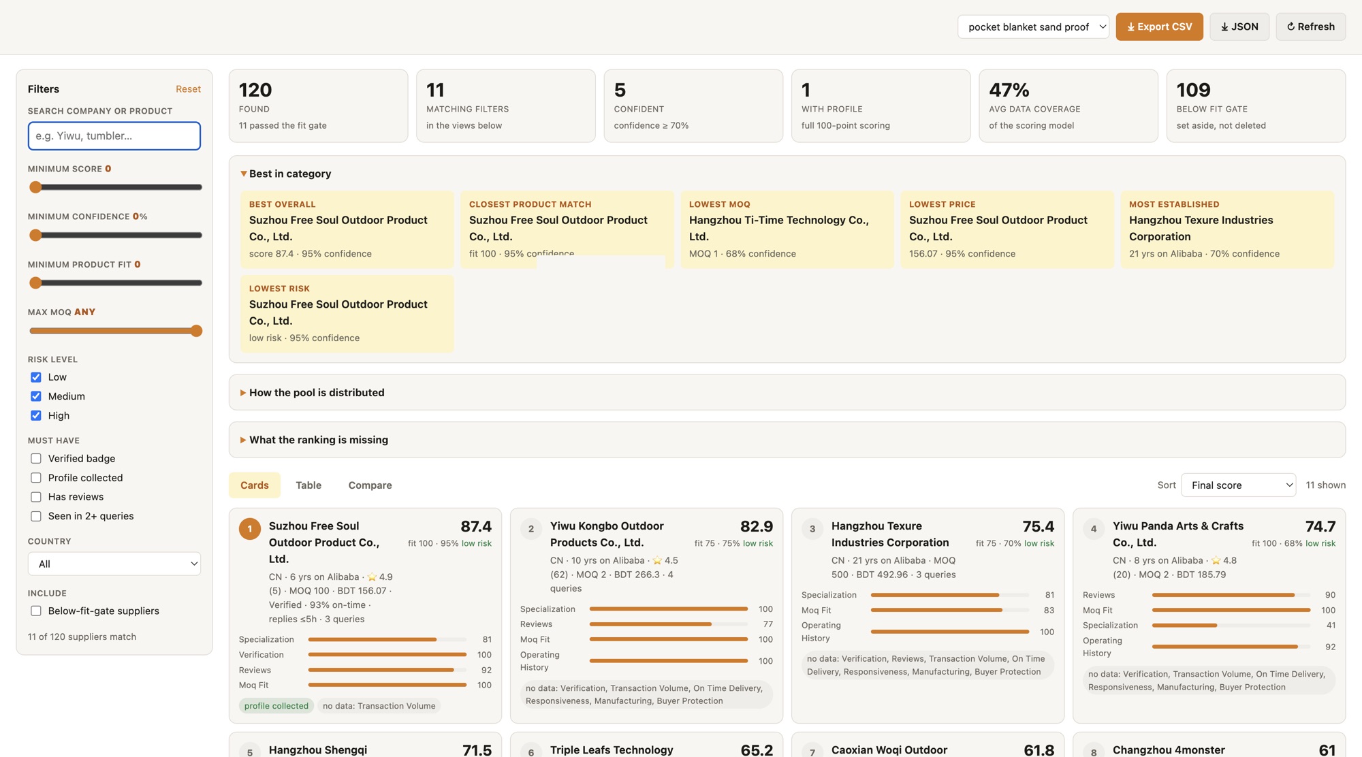Image resolution: width=1362 pixels, height=757 pixels.
Task: Uncheck the High risk level checkbox
Action: coord(36,415)
